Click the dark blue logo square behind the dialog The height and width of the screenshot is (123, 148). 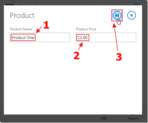(10, 5)
